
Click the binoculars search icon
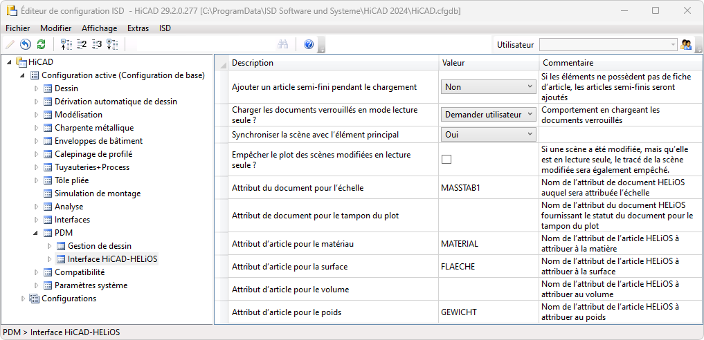(x=282, y=44)
